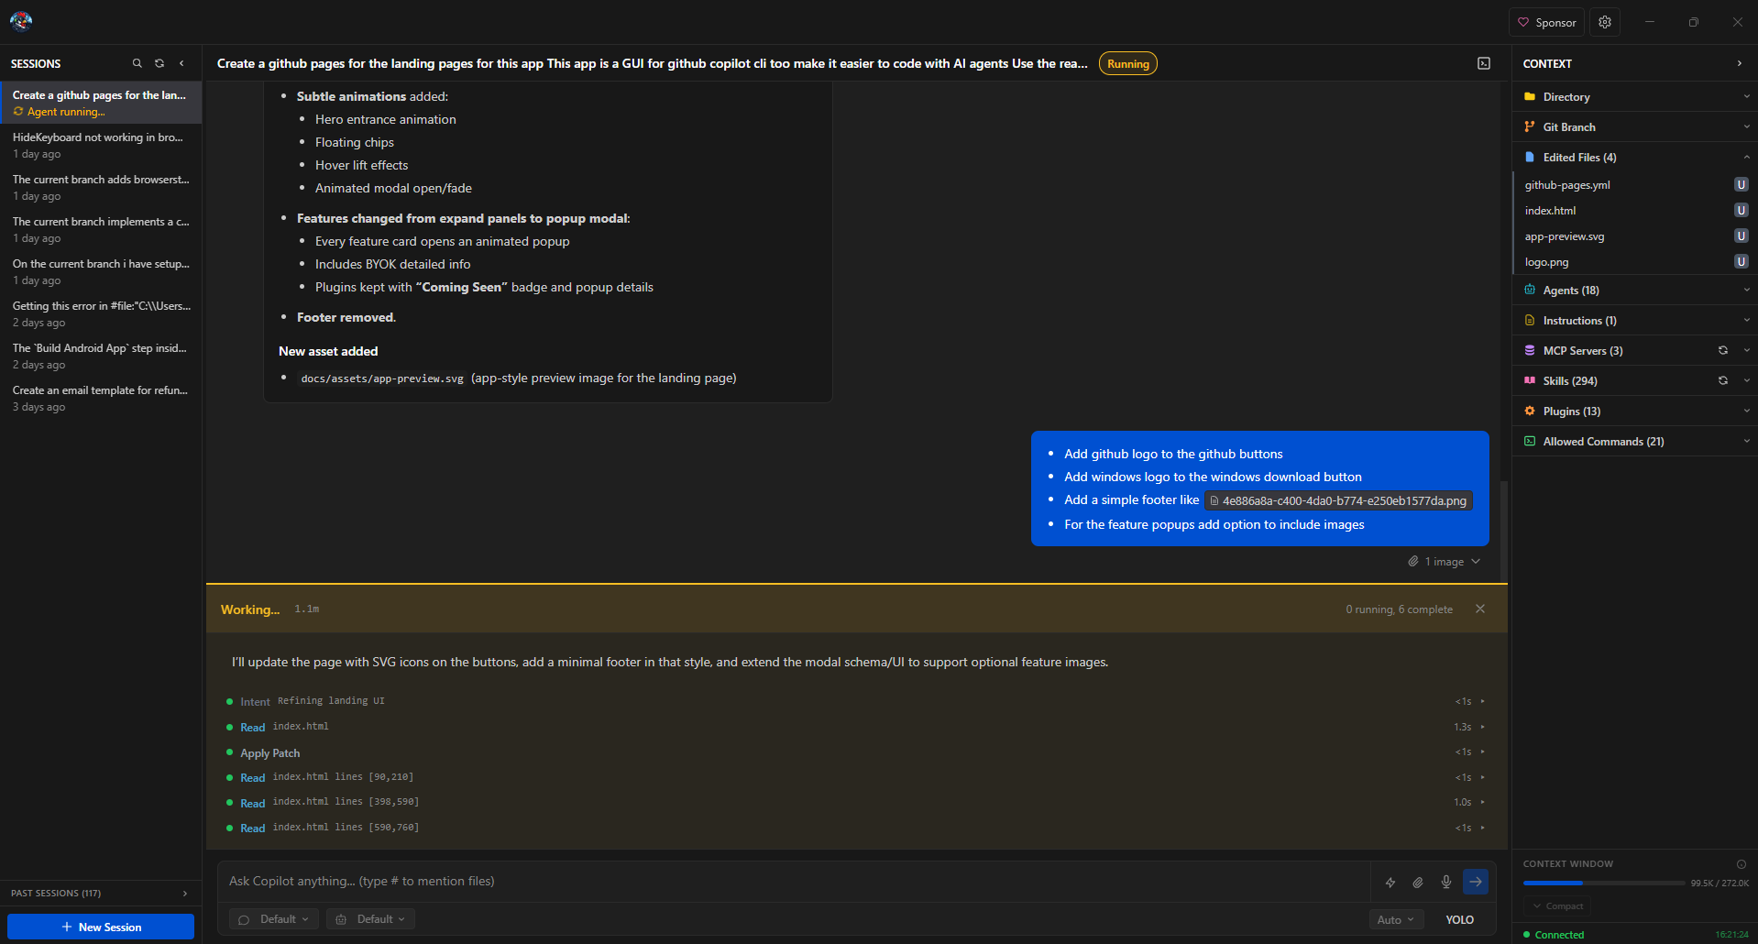
Task: Click the Allowed Commands terminal icon
Action: point(1530,441)
